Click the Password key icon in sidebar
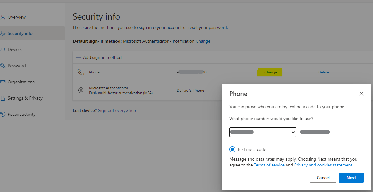 click(3, 66)
